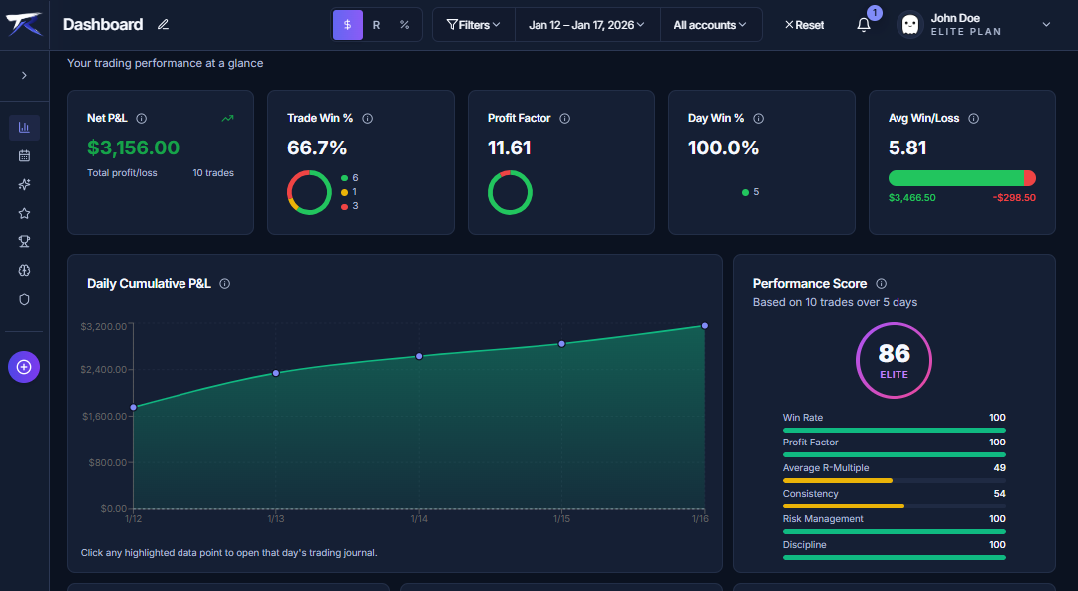Click the shield icon in sidebar

24,299
